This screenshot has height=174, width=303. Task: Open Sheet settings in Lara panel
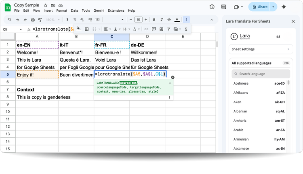click(261, 49)
